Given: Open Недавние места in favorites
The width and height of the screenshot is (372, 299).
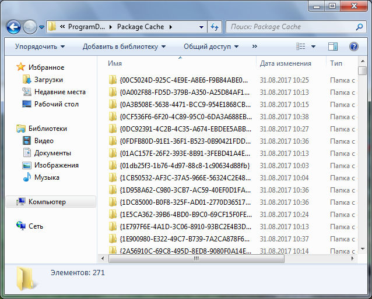Looking at the screenshot, I should pos(60,92).
